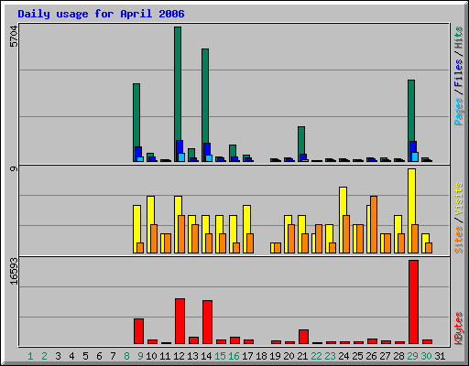Select day 18 on the date axis
Screen dimensions: 469x366
coord(261,356)
